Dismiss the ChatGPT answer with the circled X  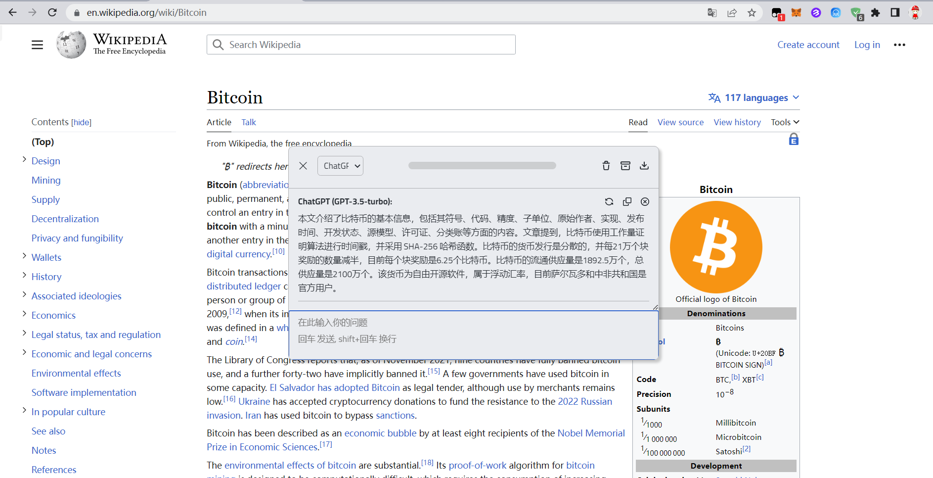click(x=645, y=201)
